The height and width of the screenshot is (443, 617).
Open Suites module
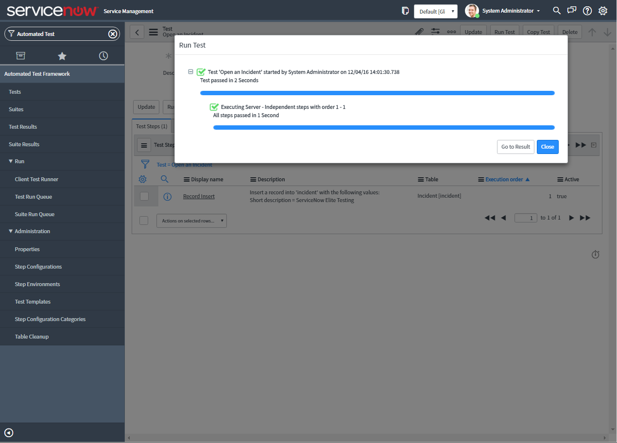tap(62, 109)
